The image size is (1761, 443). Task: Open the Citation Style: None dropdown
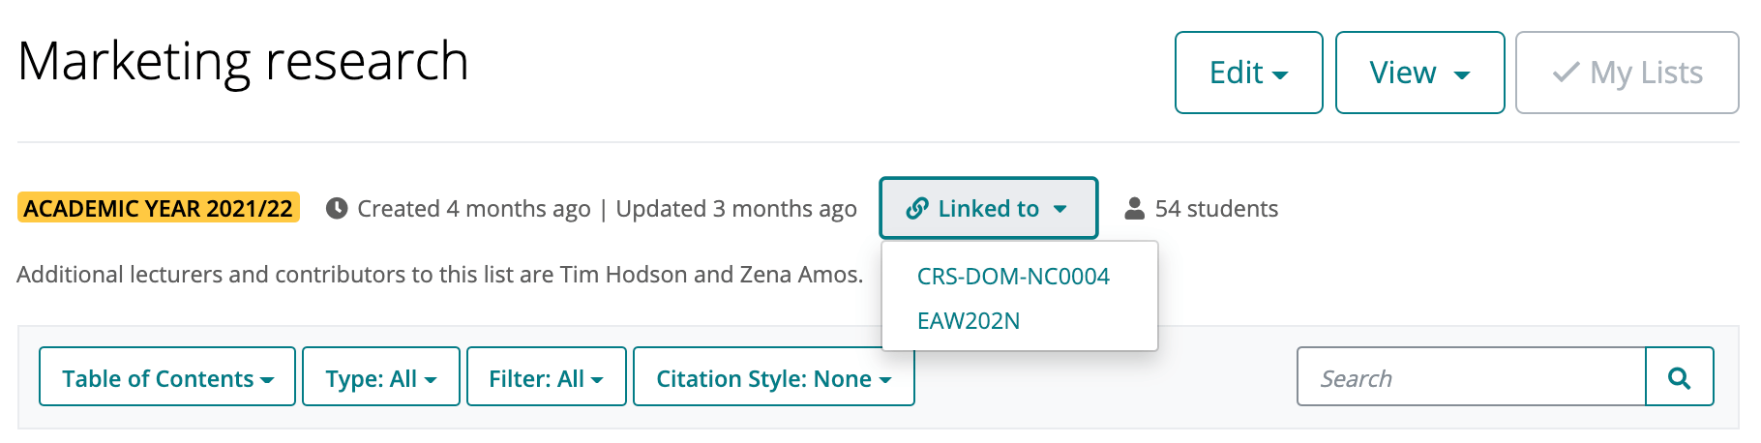coord(774,377)
